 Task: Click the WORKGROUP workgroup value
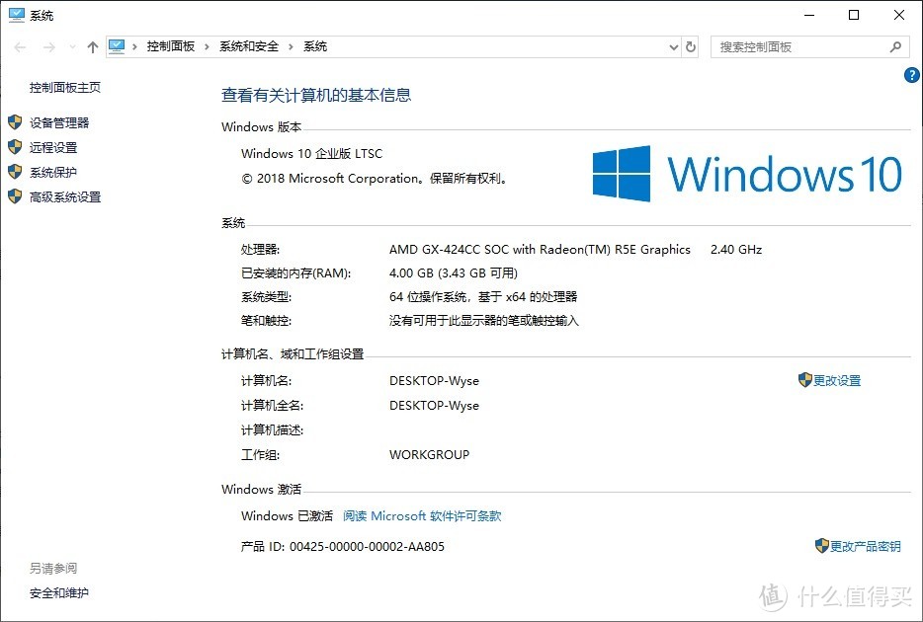pyautogui.click(x=429, y=454)
